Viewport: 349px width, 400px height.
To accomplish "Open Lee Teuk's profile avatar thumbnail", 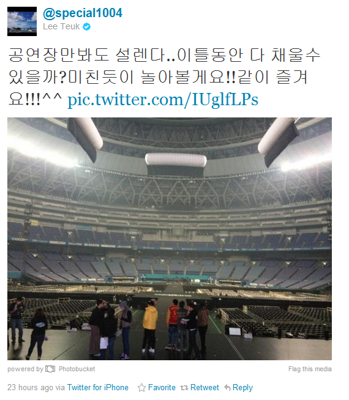I will pyautogui.click(x=22, y=21).
